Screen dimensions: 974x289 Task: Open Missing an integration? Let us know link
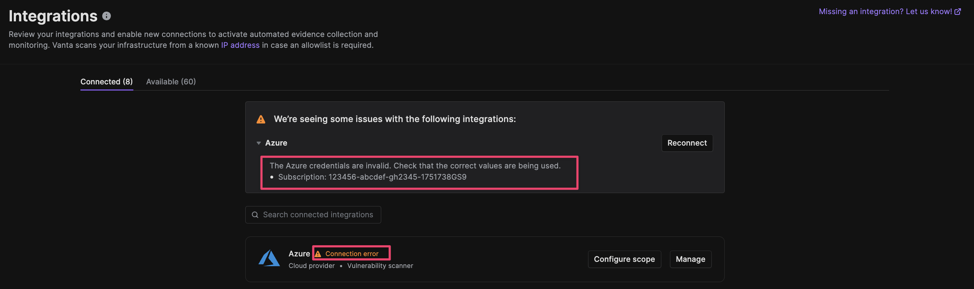[x=885, y=12]
